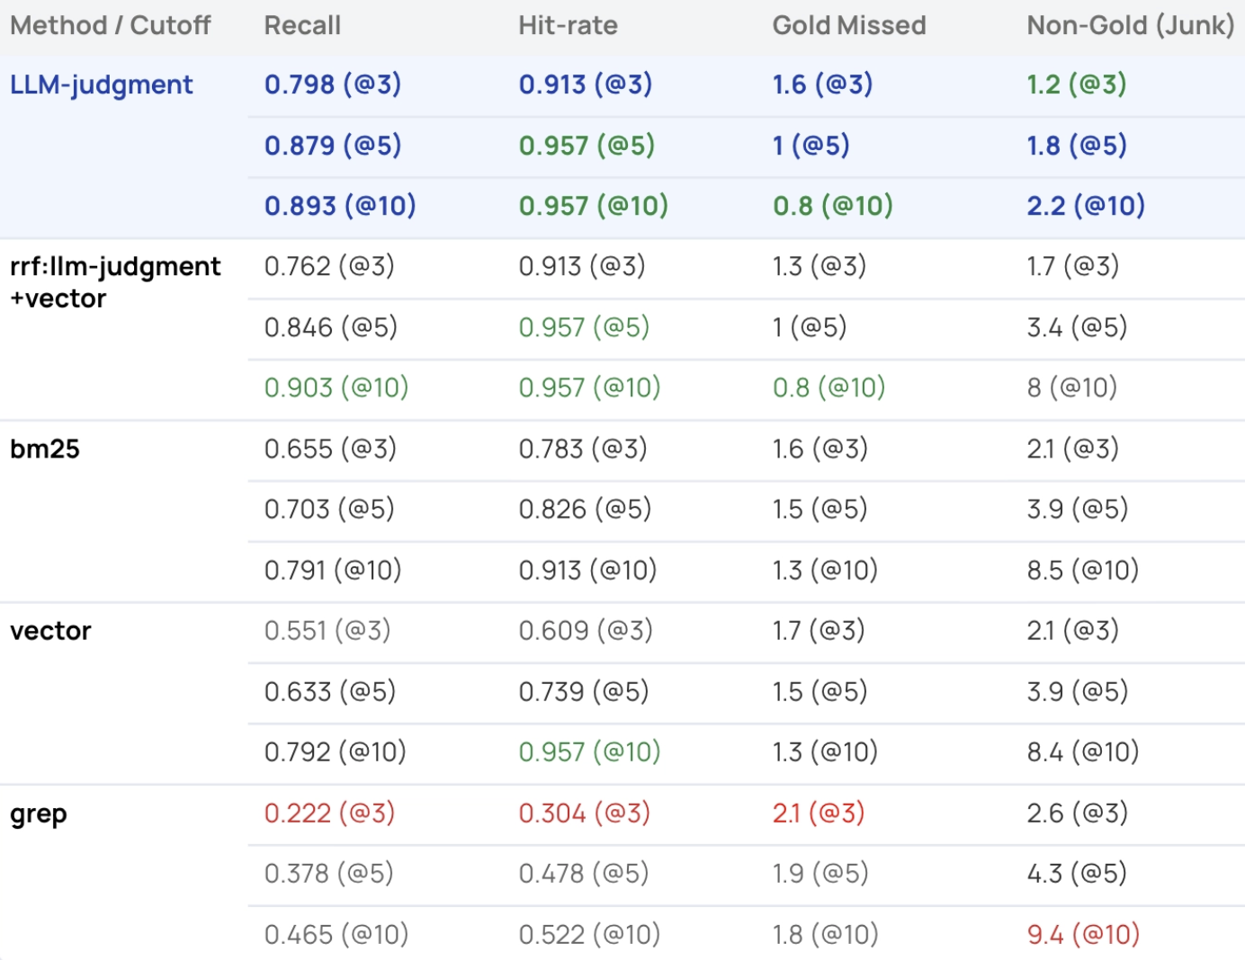Click junk value "3.4 (@5)"
The height and width of the screenshot is (960, 1245).
click(1077, 327)
